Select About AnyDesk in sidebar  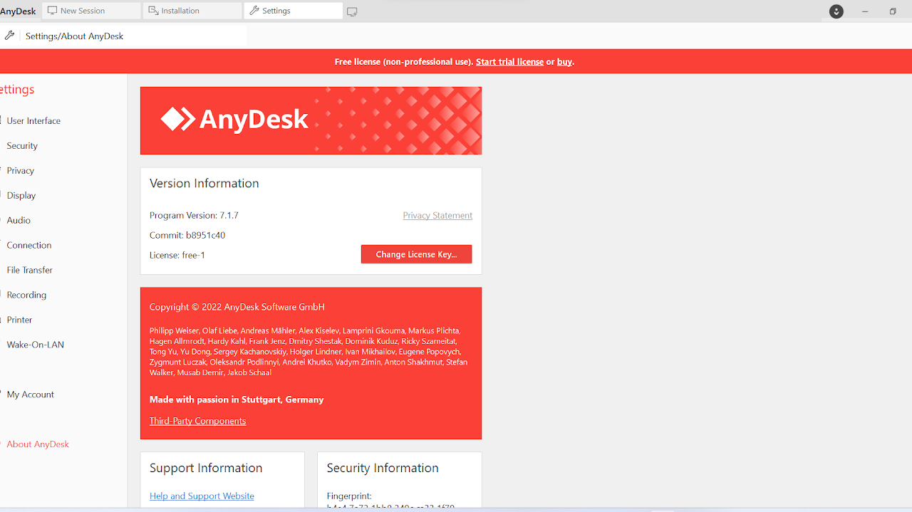point(38,445)
